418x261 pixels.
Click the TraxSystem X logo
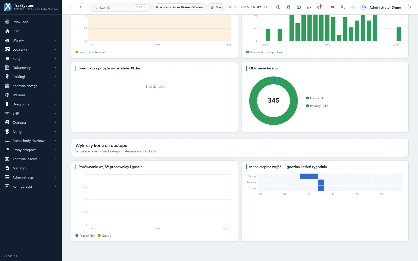(8, 7)
